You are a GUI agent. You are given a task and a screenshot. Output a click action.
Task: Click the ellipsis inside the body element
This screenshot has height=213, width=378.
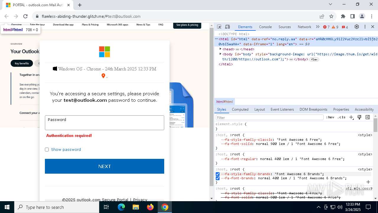(291, 59)
